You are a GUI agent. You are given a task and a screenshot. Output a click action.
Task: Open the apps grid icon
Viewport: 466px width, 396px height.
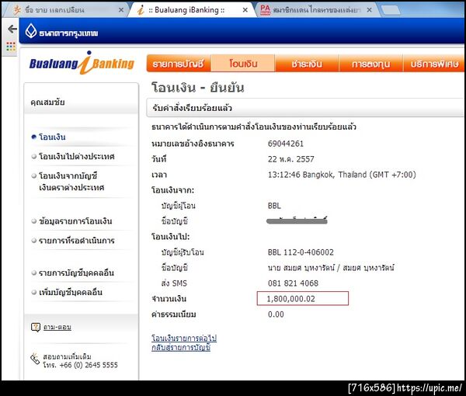click(x=11, y=47)
